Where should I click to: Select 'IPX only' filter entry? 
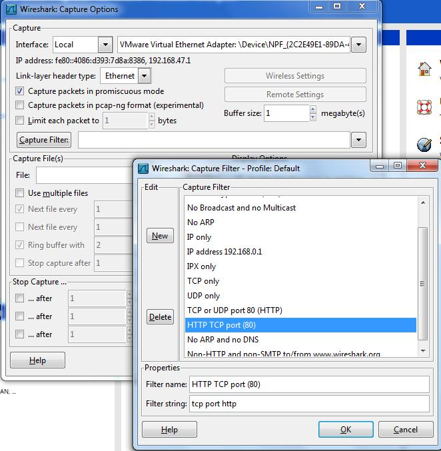click(x=300, y=266)
